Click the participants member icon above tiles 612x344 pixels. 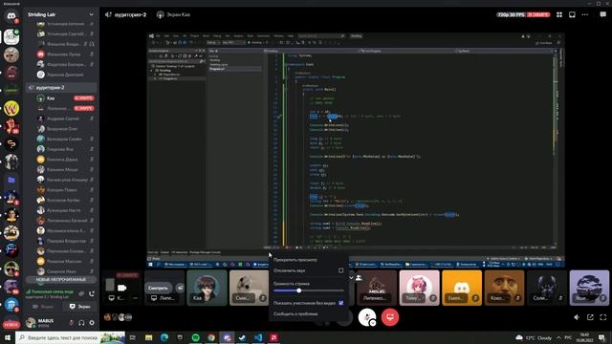pyautogui.click(x=359, y=278)
